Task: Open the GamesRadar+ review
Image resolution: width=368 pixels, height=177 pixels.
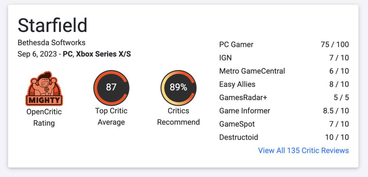Action: [242, 97]
